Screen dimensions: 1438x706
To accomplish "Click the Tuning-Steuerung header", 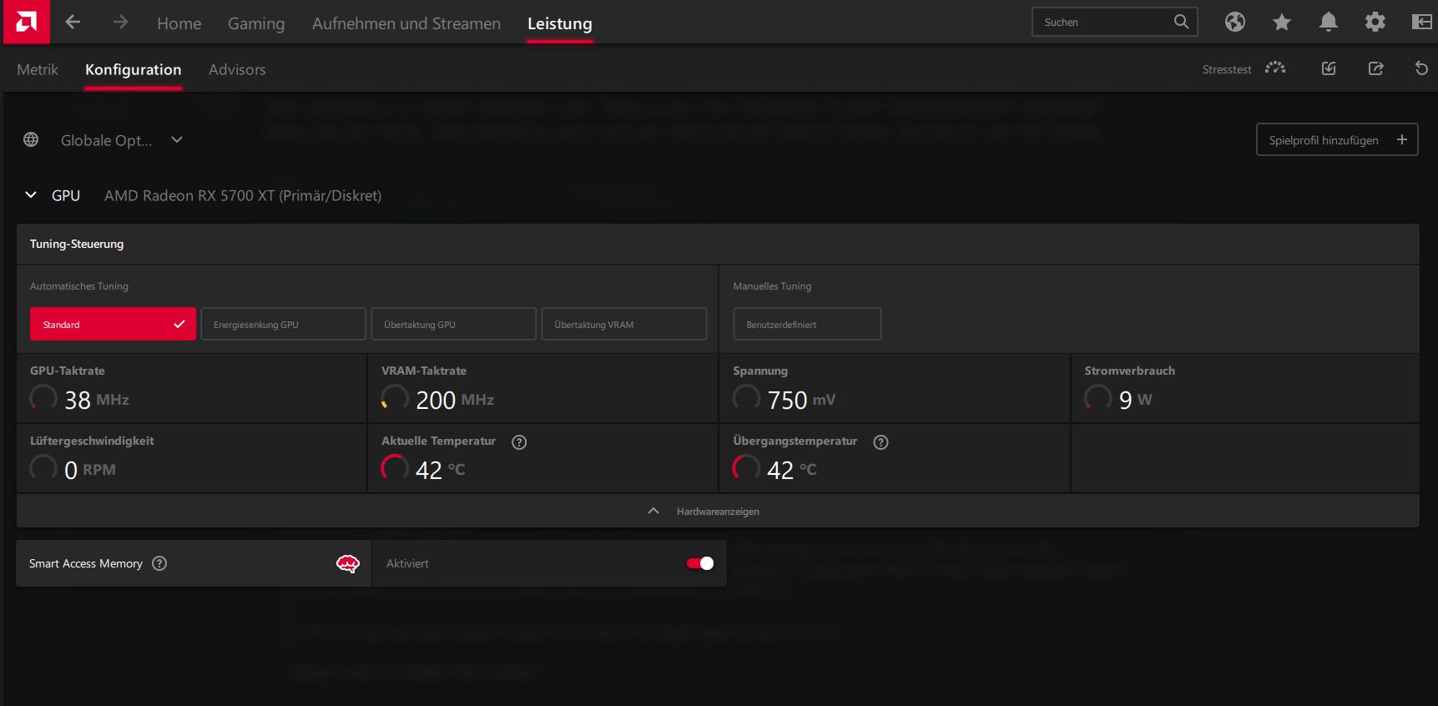I will point(77,244).
